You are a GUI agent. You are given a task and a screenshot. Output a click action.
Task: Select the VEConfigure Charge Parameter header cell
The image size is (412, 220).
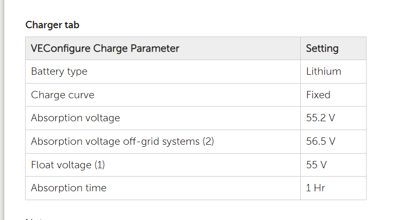point(163,49)
